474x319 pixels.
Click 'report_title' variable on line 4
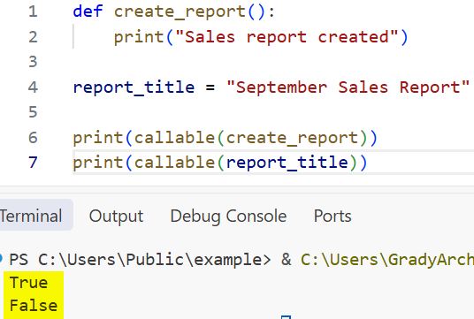[134, 87]
